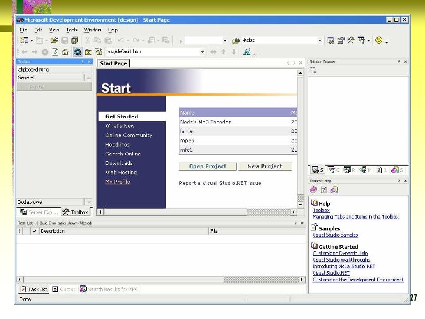Toggle auto-hide pin on Toolbox panel
Image resolution: width=425 pixels, height=319 pixels.
(83, 62)
